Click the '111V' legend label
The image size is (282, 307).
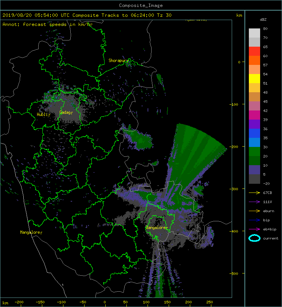(267, 202)
